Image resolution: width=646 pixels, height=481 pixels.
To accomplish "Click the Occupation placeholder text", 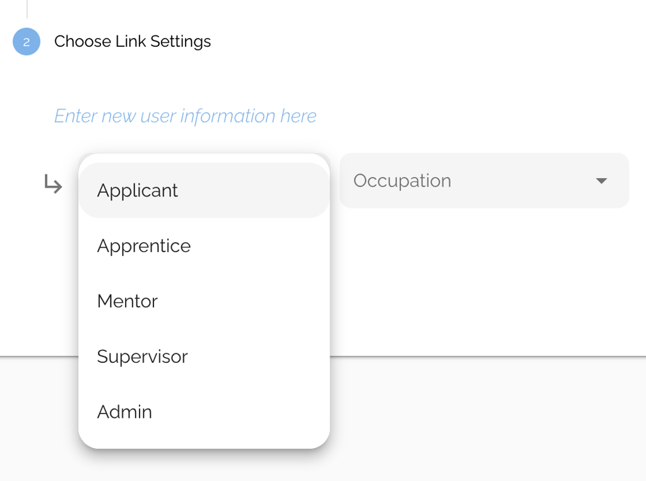I will coord(402,181).
